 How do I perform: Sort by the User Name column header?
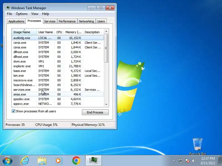click(46, 32)
